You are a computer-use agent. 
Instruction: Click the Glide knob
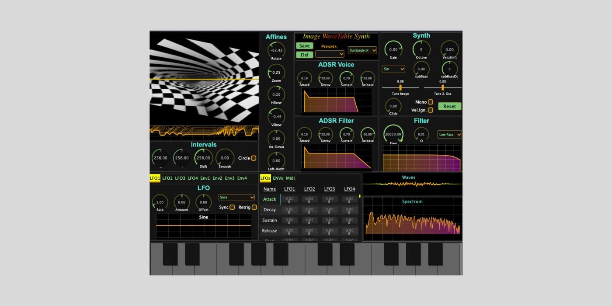(x=393, y=106)
